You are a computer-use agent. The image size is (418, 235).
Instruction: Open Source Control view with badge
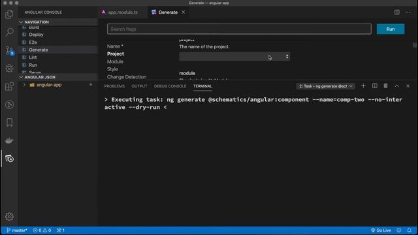click(x=10, y=50)
